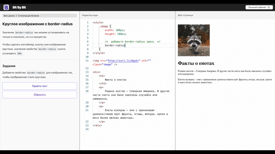The height and width of the screenshot is (154, 275).
Task: Click the heading Факты о енотах in preview
Action: coord(196,63)
